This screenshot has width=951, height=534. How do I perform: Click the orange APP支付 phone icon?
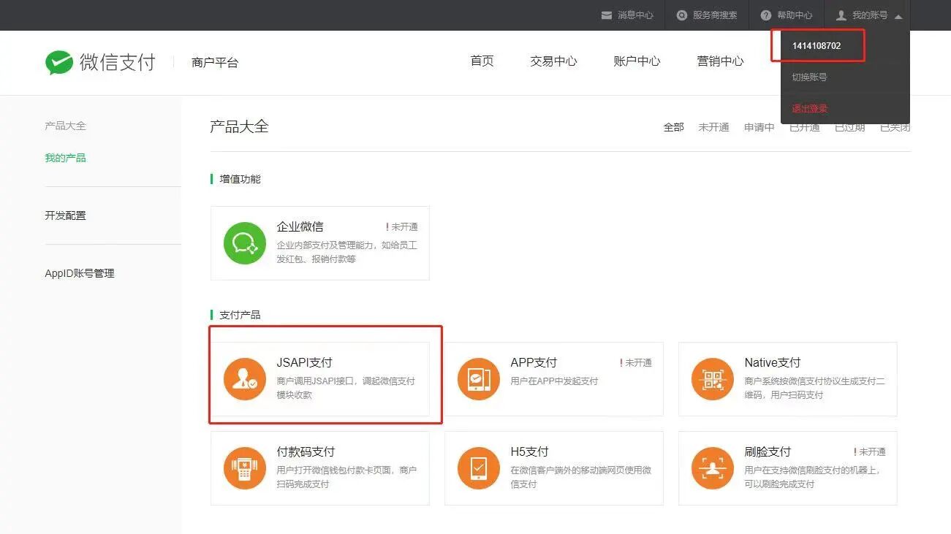click(478, 379)
